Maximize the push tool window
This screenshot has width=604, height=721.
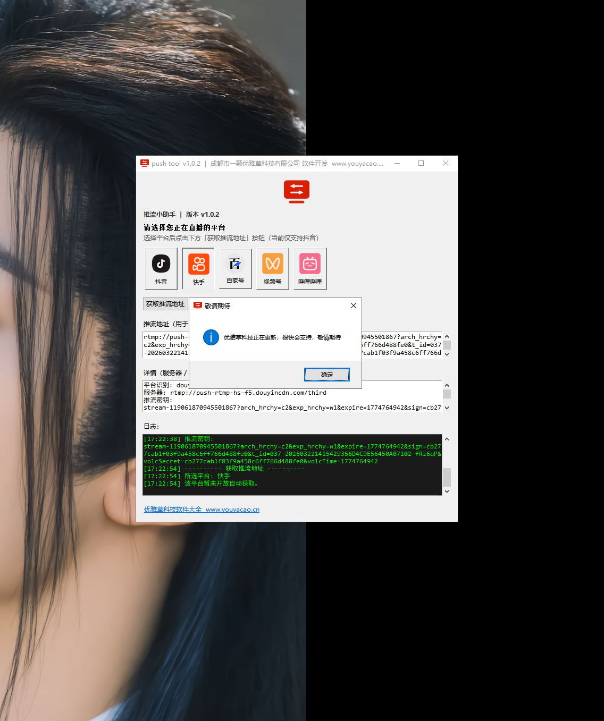421,163
